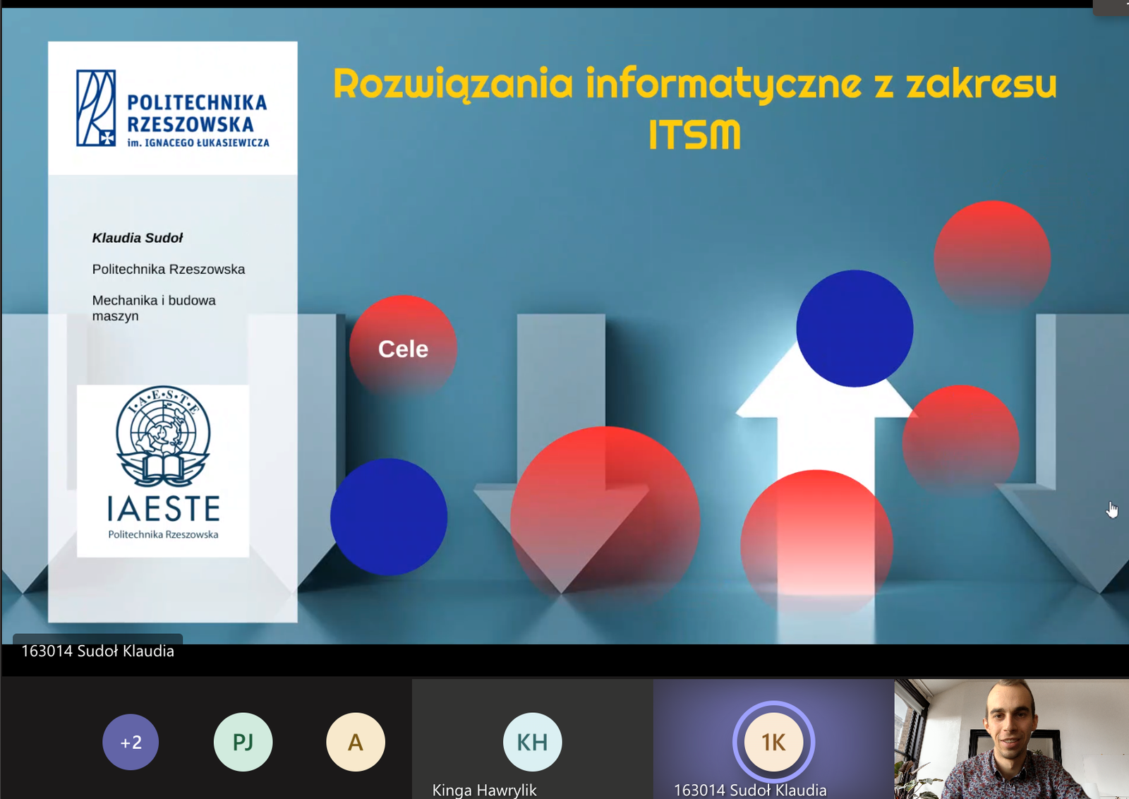The width and height of the screenshot is (1129, 799).
Task: Select the PJ participant avatar
Action: click(x=243, y=742)
